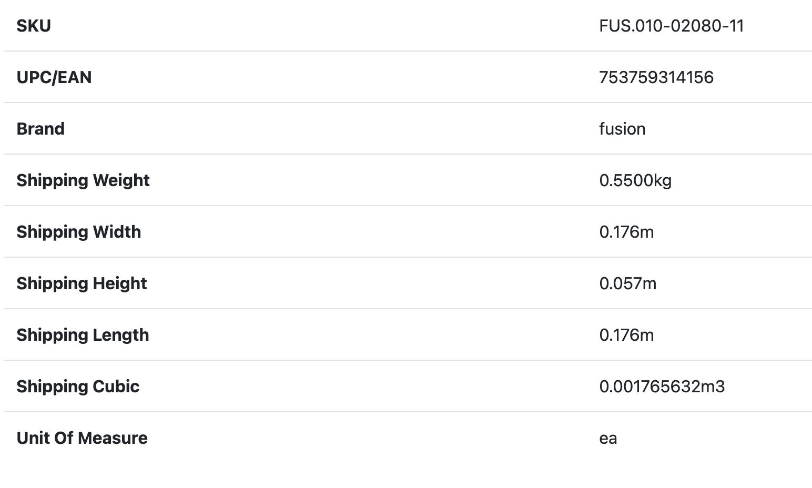Click the Shipping Weight label
Image resolution: width=812 pixels, height=488 pixels.
[83, 180]
